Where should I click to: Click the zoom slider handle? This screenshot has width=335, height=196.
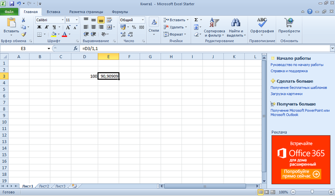[x=312, y=192]
